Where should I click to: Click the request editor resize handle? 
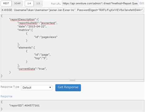click(72, 80)
